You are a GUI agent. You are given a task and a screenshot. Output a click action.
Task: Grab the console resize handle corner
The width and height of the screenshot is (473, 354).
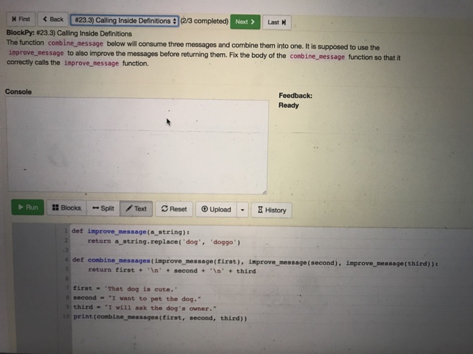coord(265,192)
